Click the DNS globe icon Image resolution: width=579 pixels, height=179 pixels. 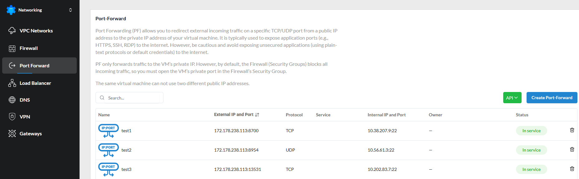[x=12, y=100]
